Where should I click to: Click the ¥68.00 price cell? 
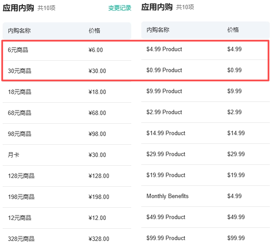[x=97, y=113]
